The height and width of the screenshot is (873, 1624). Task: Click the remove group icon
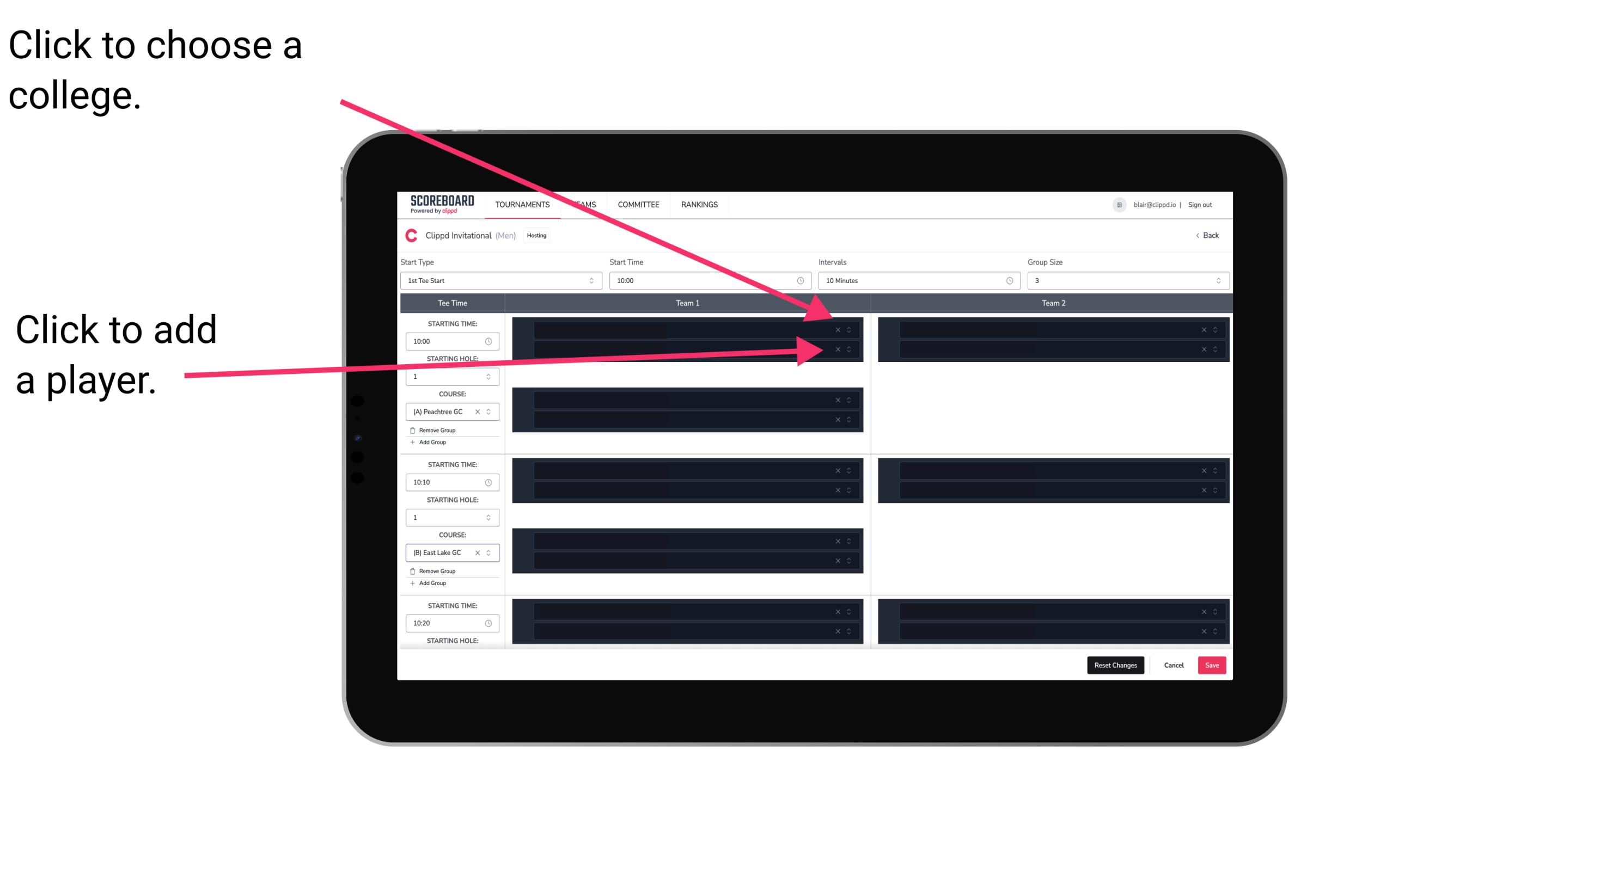point(413,430)
